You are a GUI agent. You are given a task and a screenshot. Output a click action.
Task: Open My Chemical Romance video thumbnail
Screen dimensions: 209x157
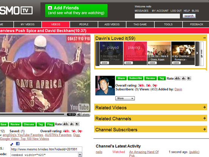(183, 53)
